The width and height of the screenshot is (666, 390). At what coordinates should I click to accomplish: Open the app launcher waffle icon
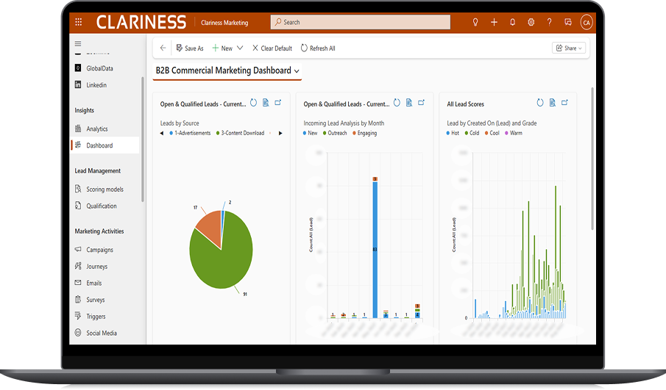[79, 22]
